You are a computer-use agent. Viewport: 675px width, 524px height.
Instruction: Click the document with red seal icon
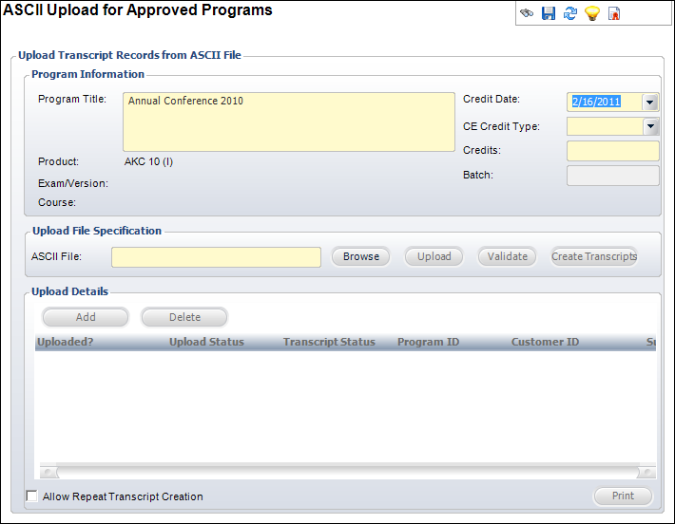(x=614, y=14)
